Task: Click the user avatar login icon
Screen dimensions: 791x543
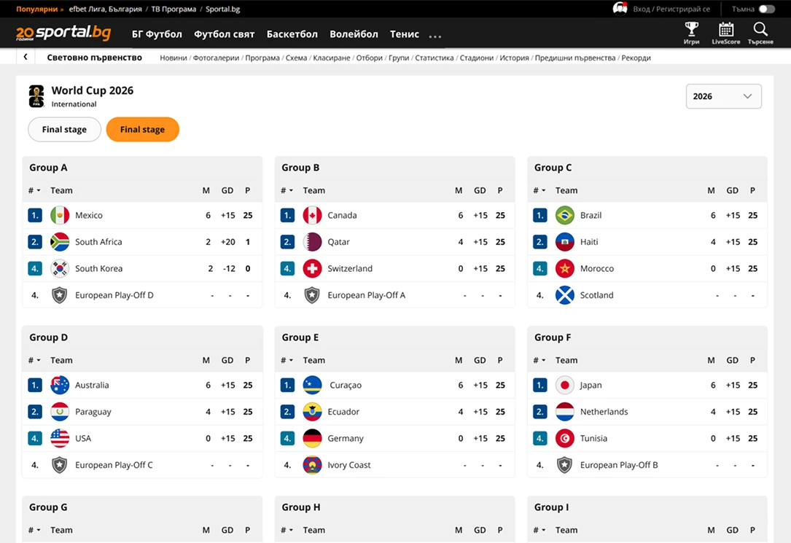Action: [x=620, y=9]
